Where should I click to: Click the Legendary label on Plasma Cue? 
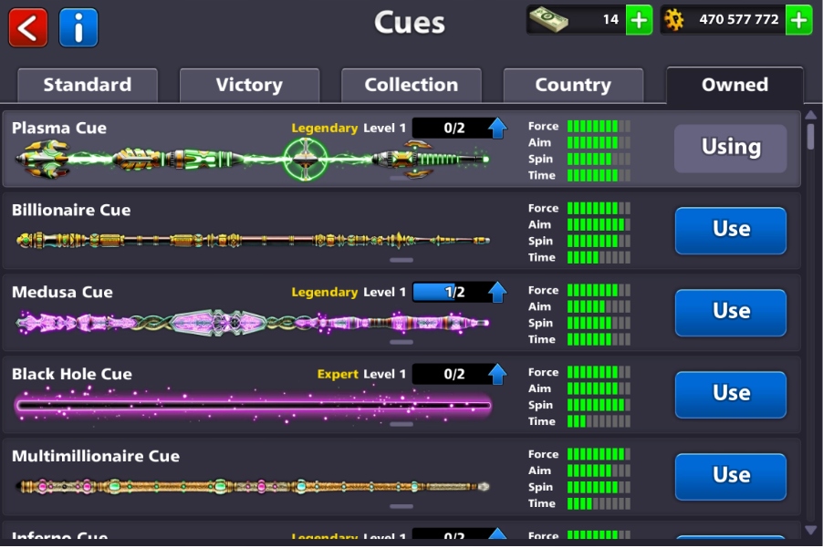click(325, 129)
